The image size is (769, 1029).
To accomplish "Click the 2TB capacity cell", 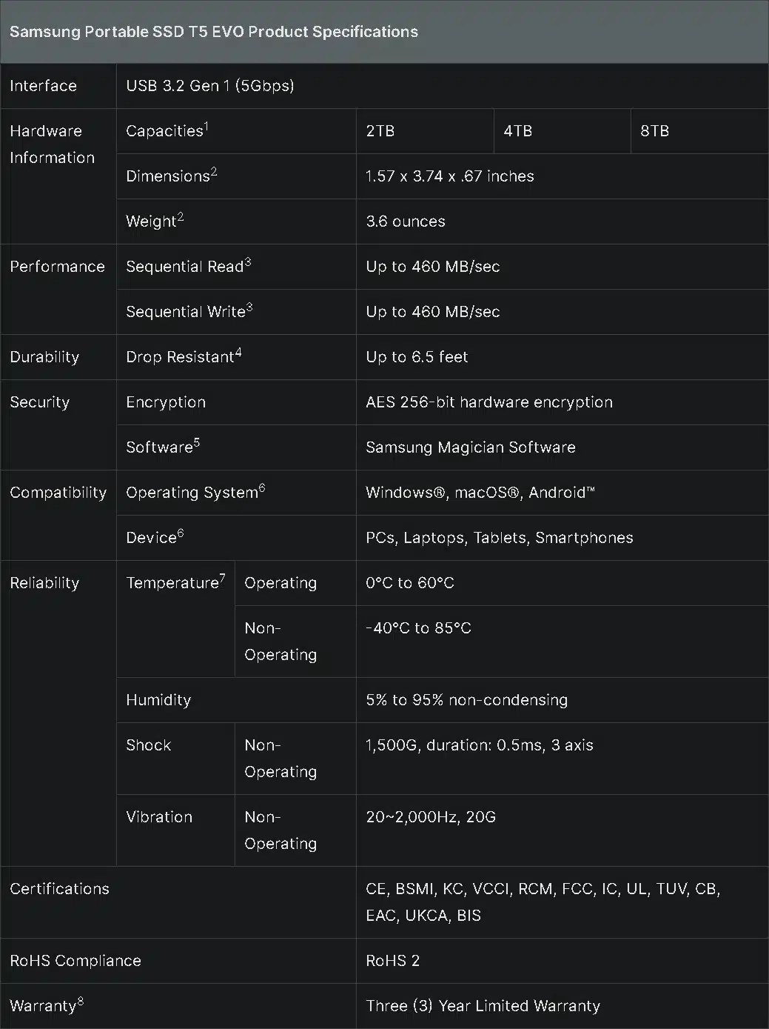I will [425, 131].
